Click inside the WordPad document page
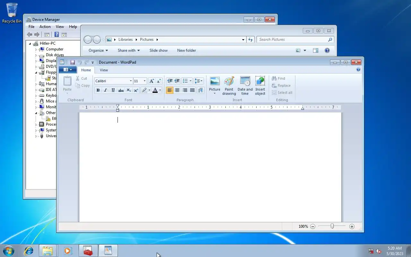411x257 pixels. (210, 167)
